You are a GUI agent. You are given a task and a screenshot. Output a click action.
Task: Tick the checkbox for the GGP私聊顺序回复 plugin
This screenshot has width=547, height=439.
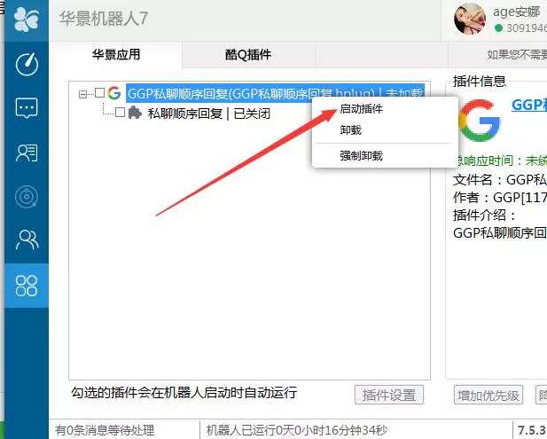pos(100,93)
